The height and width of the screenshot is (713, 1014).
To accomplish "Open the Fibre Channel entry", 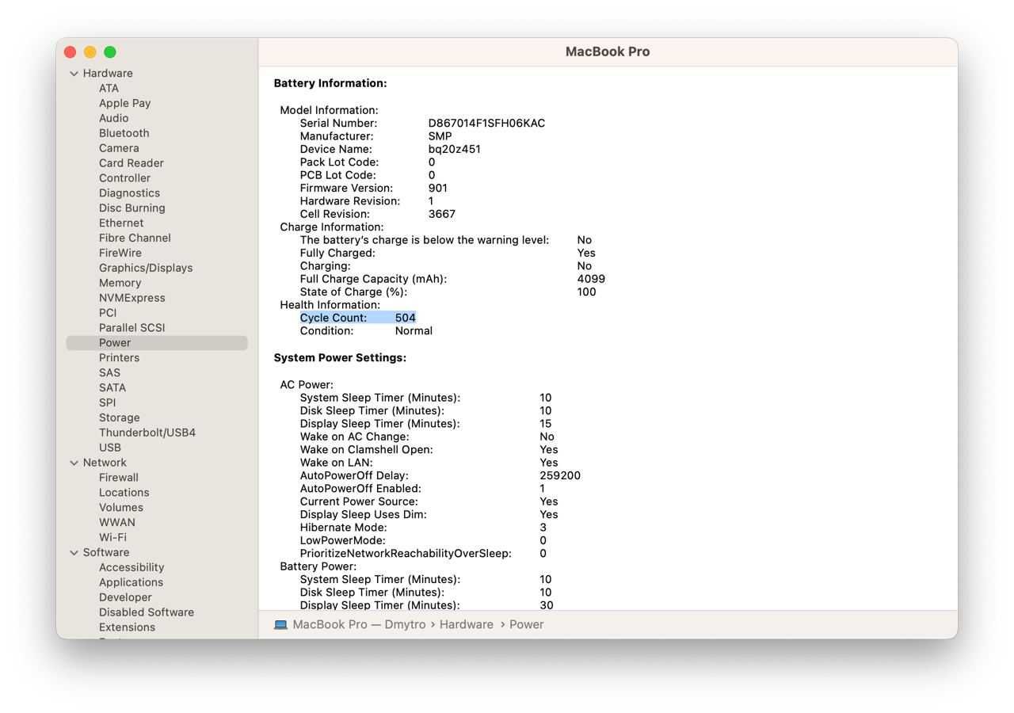I will (135, 238).
